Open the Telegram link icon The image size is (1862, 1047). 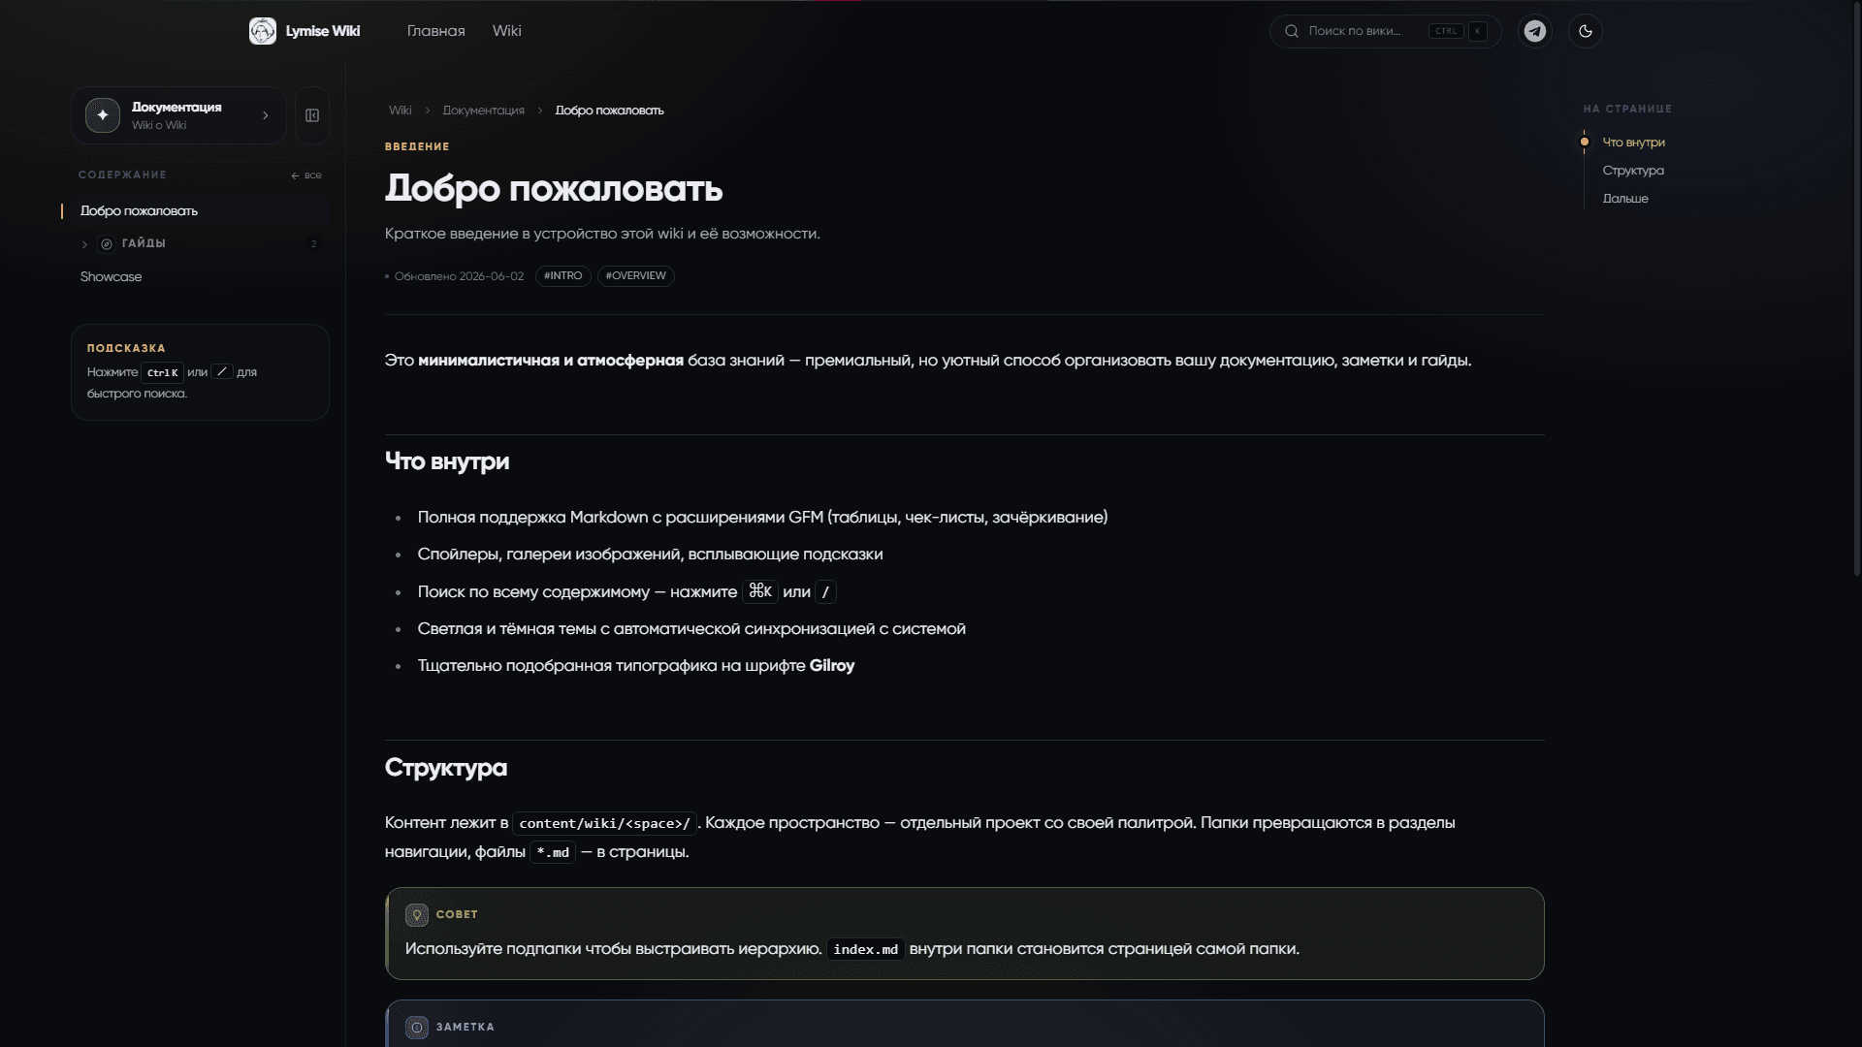(x=1534, y=31)
